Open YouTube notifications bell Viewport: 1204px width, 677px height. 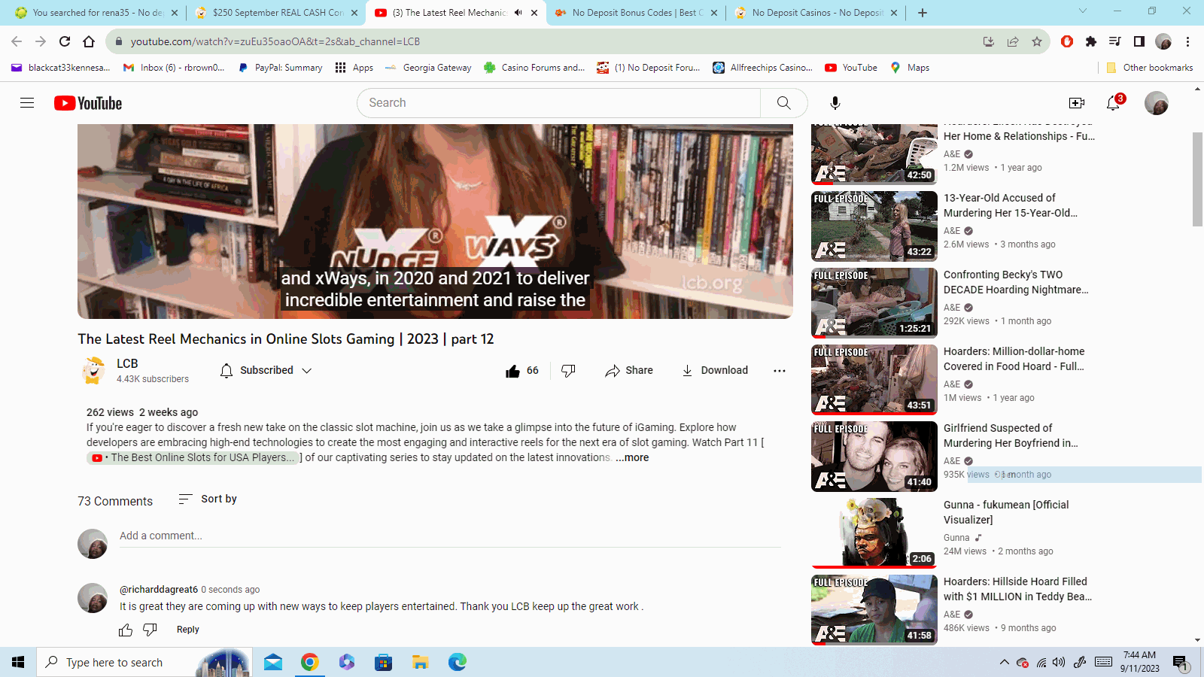point(1113,103)
